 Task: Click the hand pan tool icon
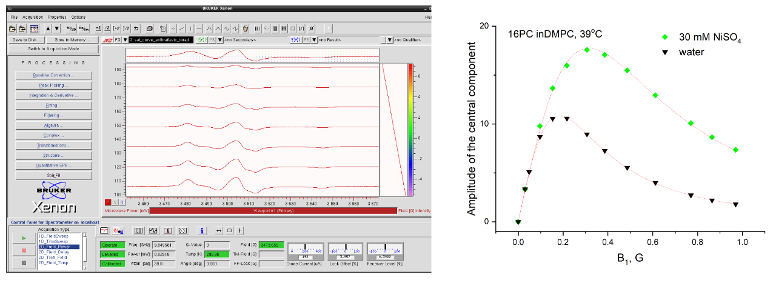click(x=245, y=28)
